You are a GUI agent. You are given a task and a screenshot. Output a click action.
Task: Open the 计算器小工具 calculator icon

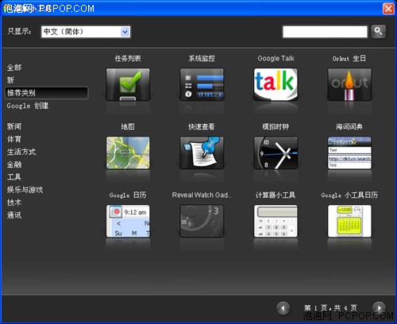coord(276,221)
